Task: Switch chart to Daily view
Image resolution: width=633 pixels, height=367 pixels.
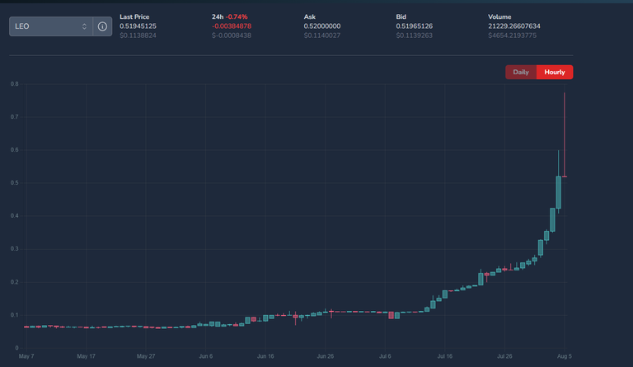Action: 521,73
